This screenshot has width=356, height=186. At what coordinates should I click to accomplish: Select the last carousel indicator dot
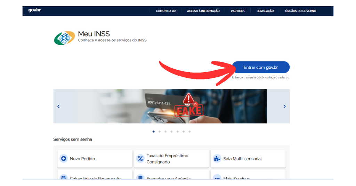pos(189,132)
